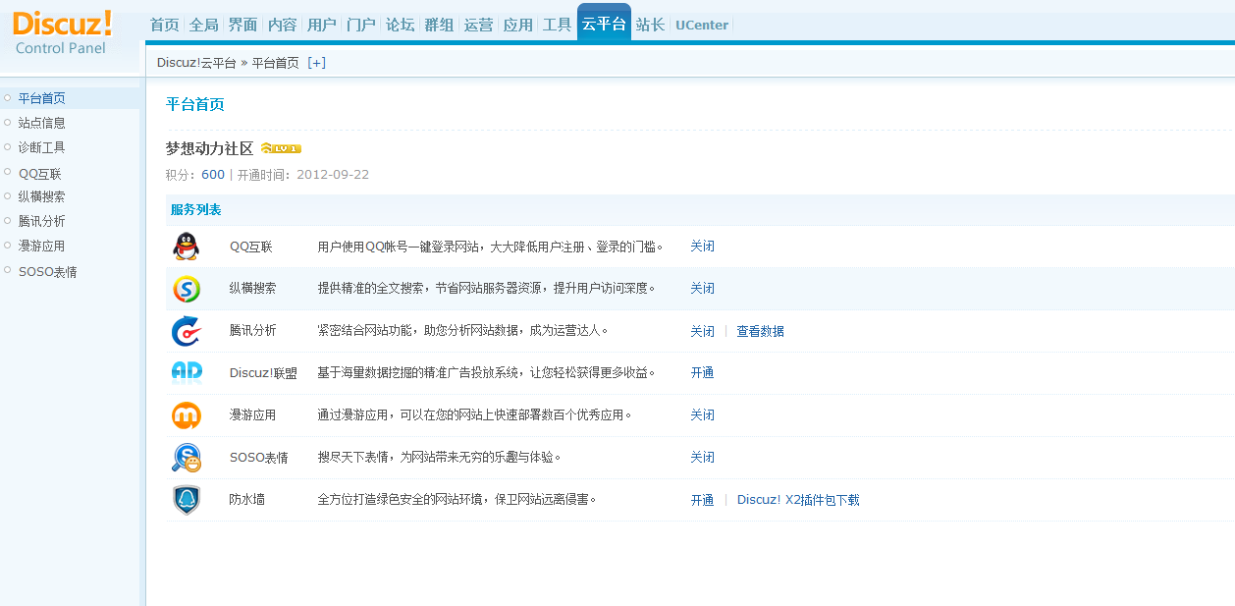Open the 用户 top menu
The width and height of the screenshot is (1235, 606).
pyautogui.click(x=322, y=25)
